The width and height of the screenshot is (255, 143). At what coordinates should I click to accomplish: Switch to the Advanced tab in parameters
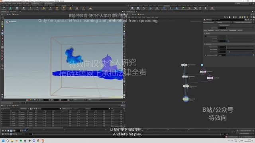(240, 31)
